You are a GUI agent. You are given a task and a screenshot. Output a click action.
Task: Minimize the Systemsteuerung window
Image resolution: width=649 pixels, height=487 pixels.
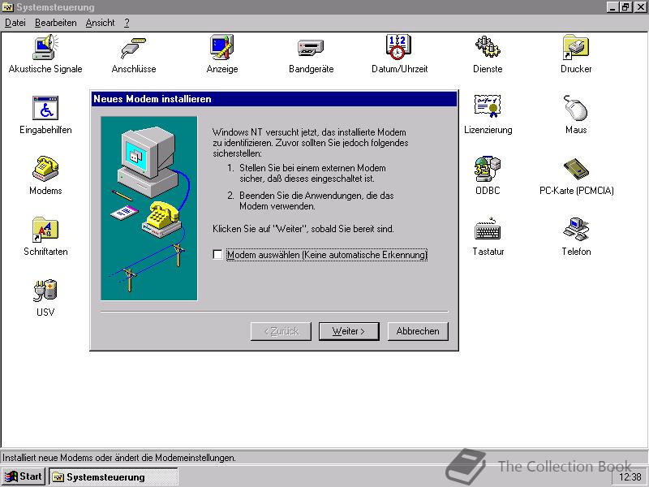coord(613,7)
